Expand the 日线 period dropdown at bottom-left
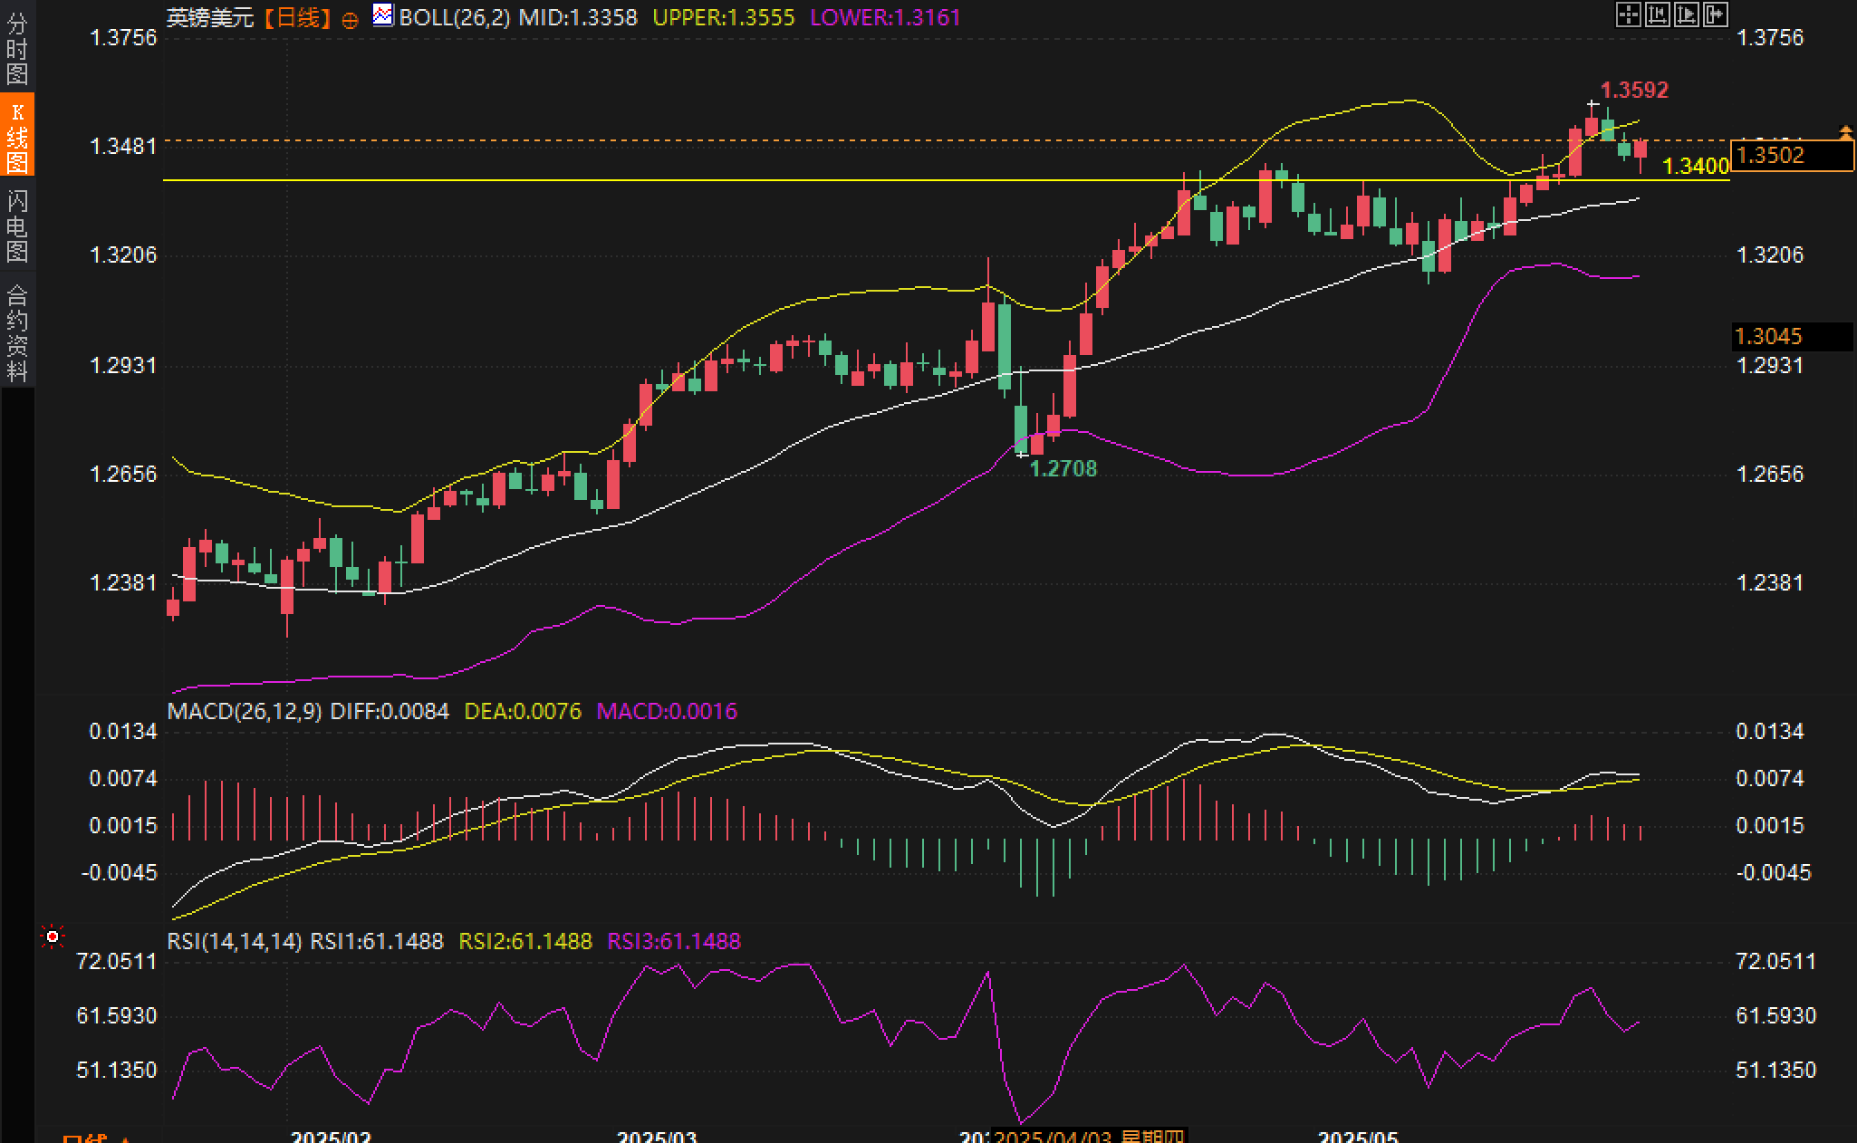1857x1143 pixels. click(95, 1137)
